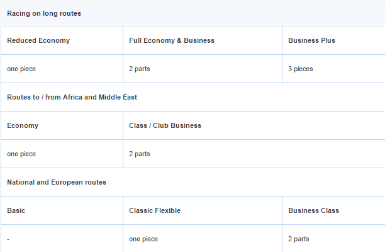This screenshot has height=252, width=385.
Task: Click the 'Full Economy & Business' header cell
Action: (x=172, y=40)
